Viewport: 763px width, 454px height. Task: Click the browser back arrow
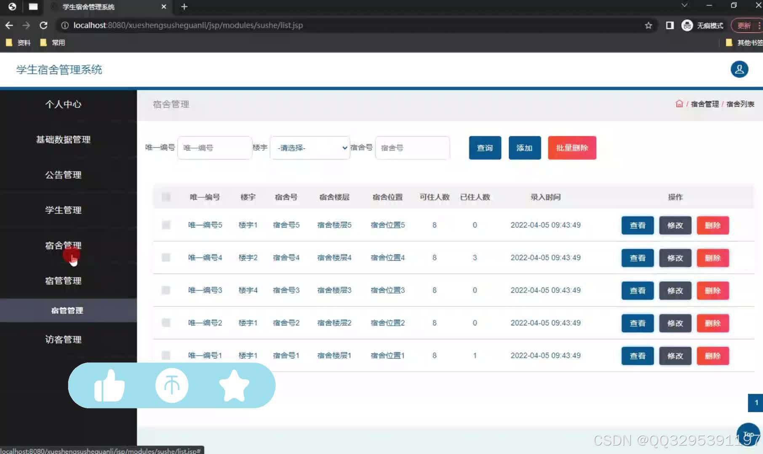click(x=9, y=25)
